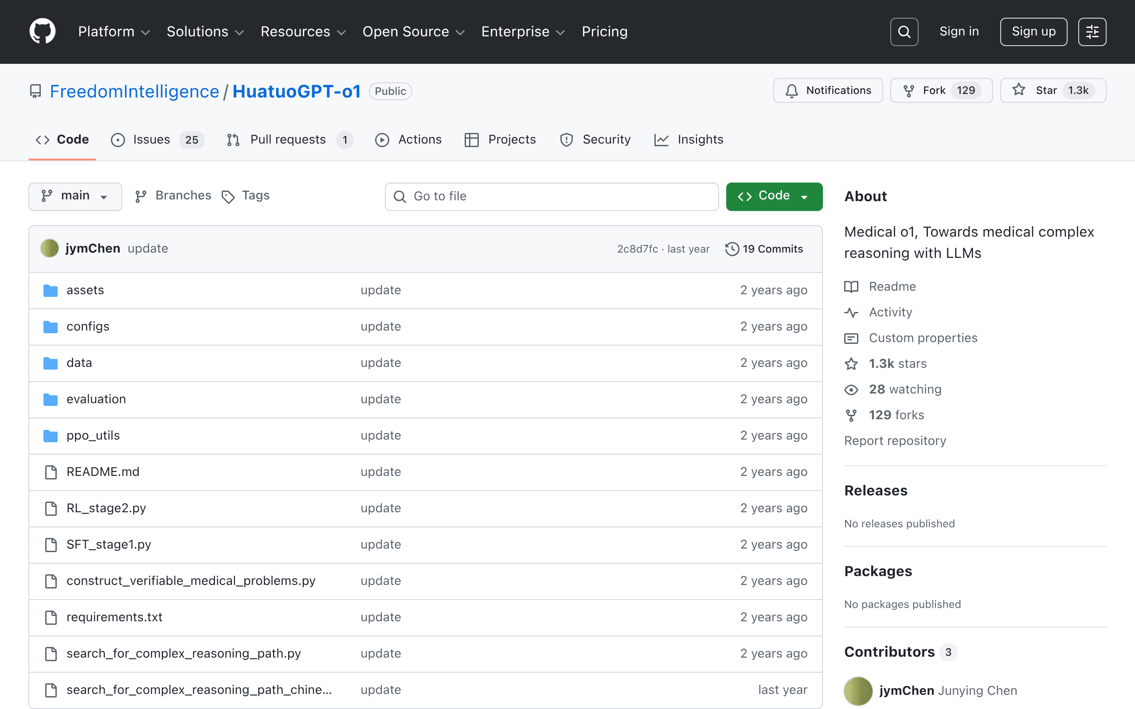Click the configs folder icon

[51, 327]
